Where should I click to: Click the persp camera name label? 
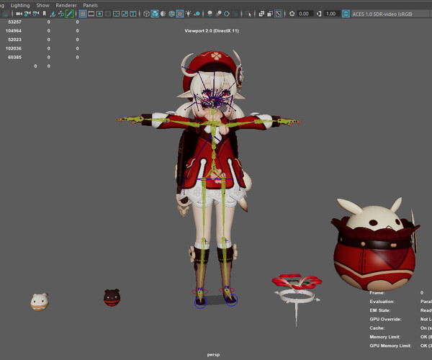[x=214, y=355]
